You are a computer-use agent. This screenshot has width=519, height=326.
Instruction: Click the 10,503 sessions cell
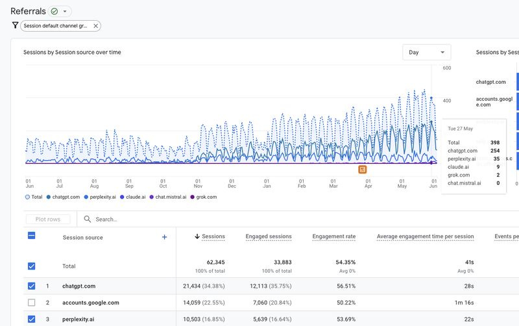click(204, 319)
